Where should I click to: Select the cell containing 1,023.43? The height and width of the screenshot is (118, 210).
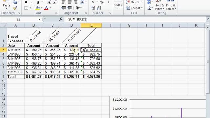(91, 63)
